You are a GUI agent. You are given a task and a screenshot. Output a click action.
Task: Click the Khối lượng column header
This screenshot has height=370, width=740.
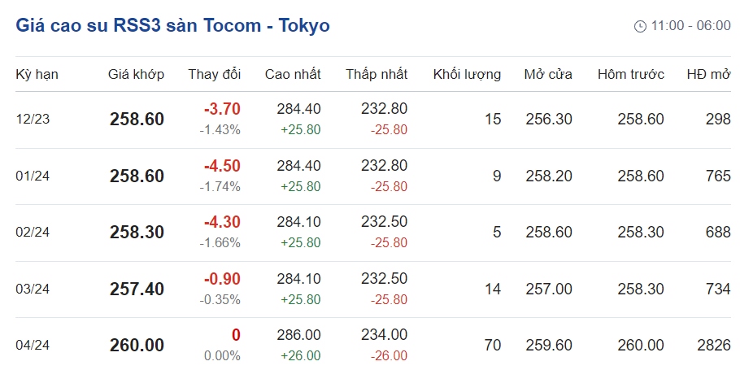pyautogui.click(x=467, y=75)
